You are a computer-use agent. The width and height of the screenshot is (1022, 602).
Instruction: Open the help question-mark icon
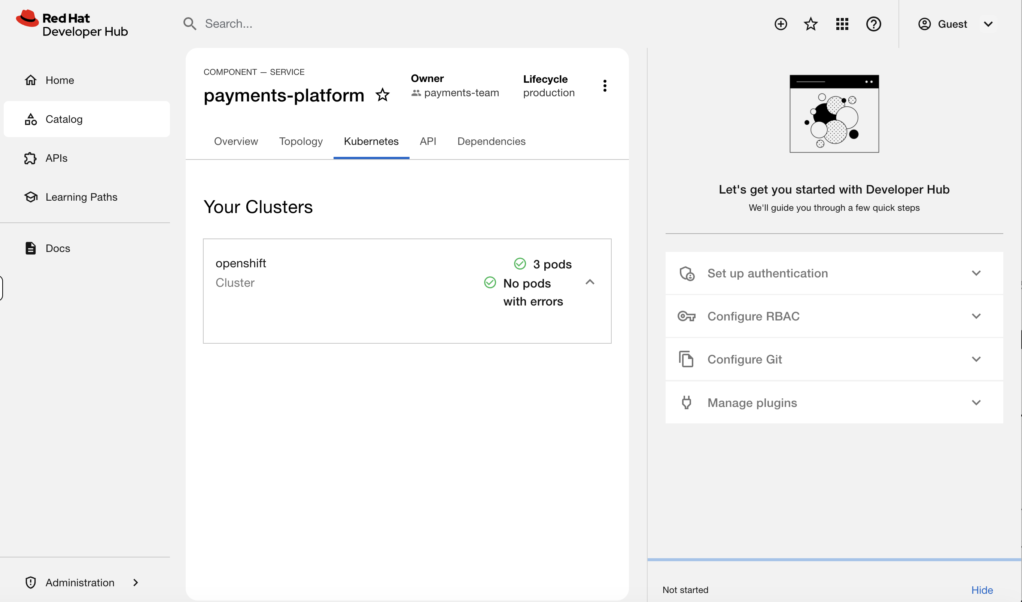point(873,24)
